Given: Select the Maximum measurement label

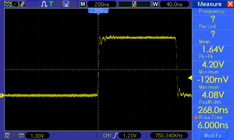Looking at the screenshot, I should coord(209,87).
